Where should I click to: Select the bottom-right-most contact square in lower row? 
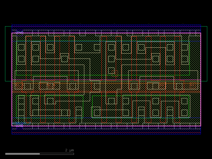[x=184, y=113]
